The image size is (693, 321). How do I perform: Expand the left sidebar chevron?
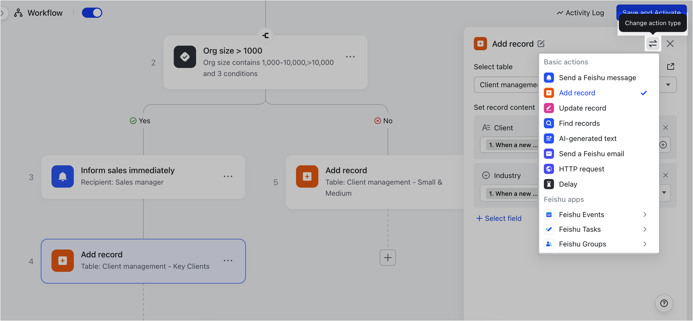[2, 13]
